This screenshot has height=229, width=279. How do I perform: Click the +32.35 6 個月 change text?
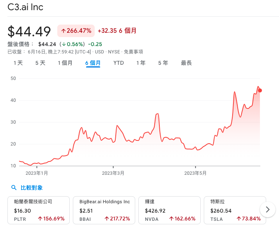tap(117, 31)
